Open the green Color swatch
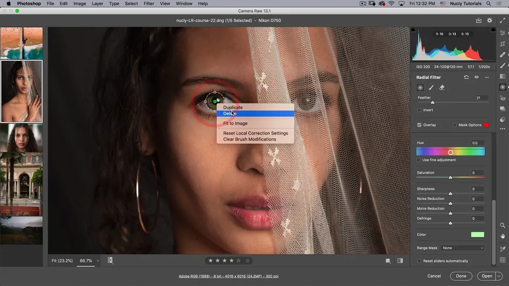This screenshot has width=509, height=286. pyautogui.click(x=478, y=235)
